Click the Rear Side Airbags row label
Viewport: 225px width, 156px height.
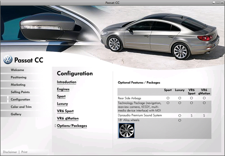[129, 98]
